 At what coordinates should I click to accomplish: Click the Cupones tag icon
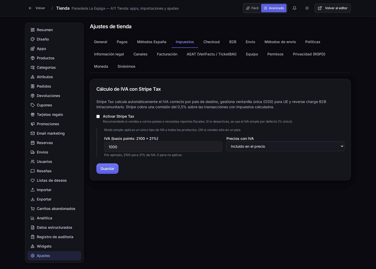coord(32,105)
